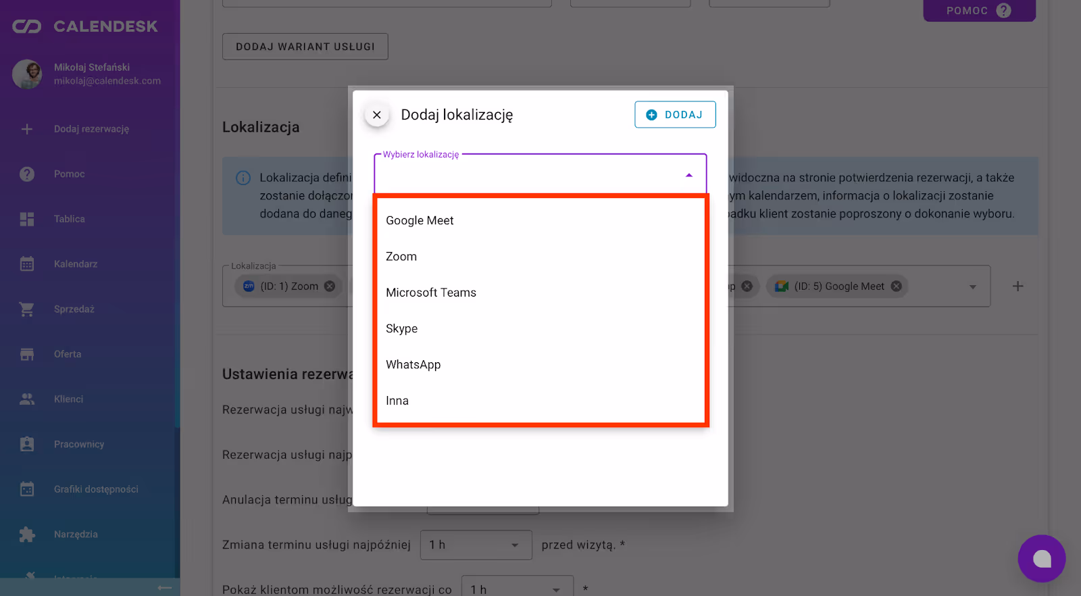The width and height of the screenshot is (1081, 596).
Task: Remove the Zoom location chip
Action: 330,287
